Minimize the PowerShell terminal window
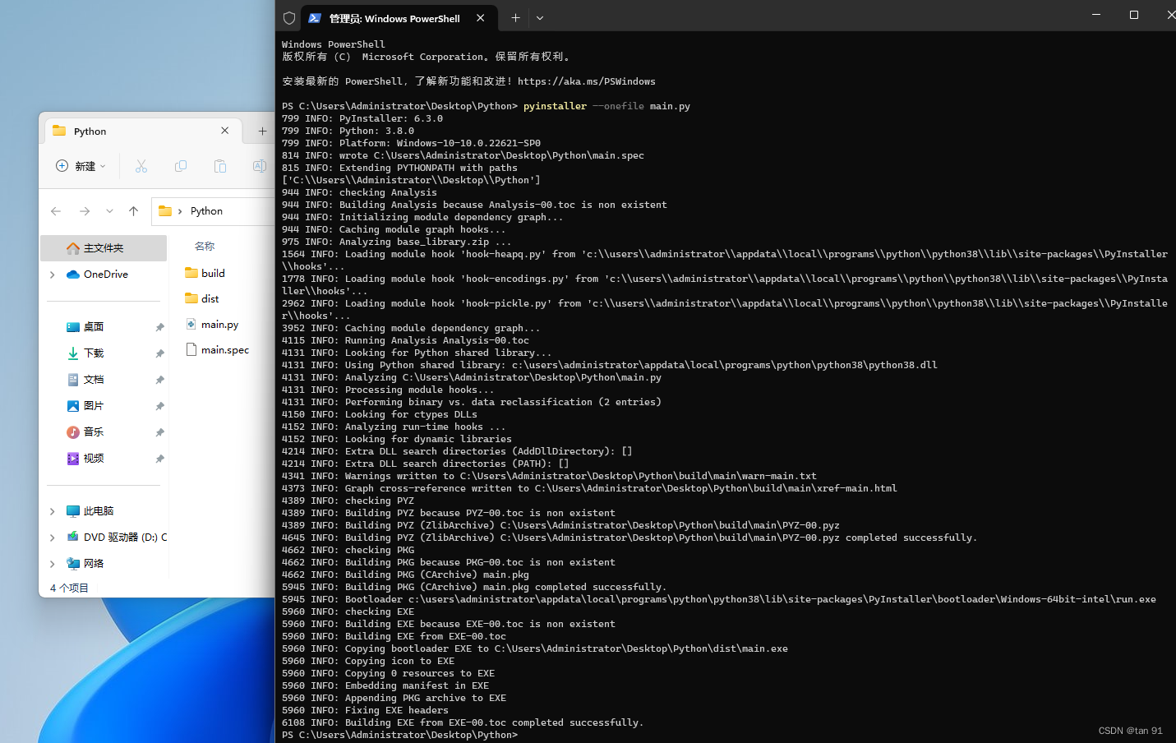 (x=1096, y=15)
